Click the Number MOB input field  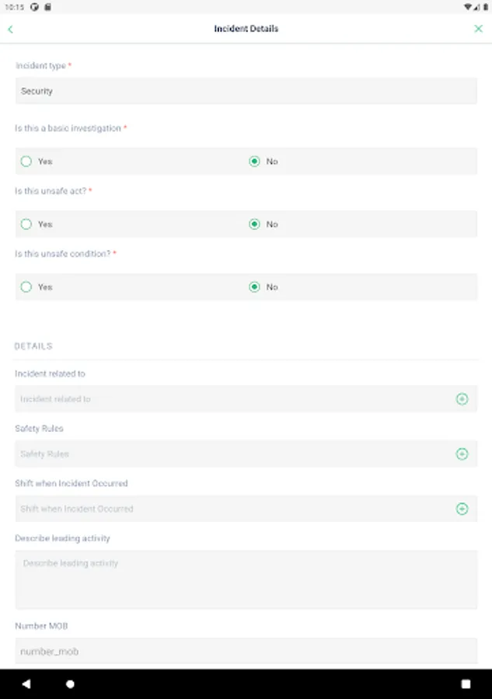(x=246, y=651)
